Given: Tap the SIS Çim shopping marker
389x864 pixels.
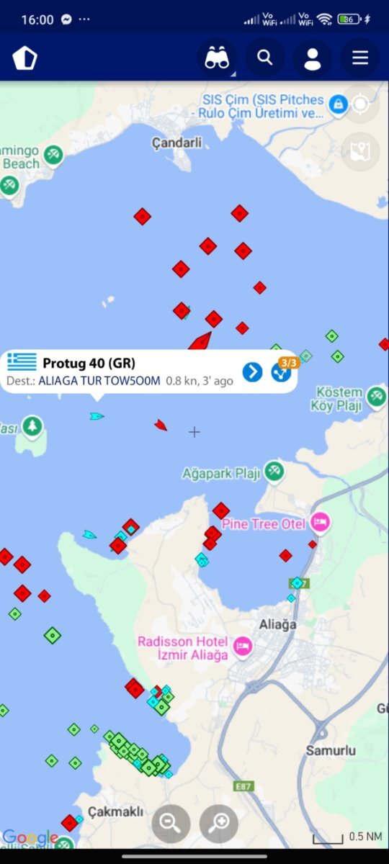Looking at the screenshot, I should tap(338, 105).
